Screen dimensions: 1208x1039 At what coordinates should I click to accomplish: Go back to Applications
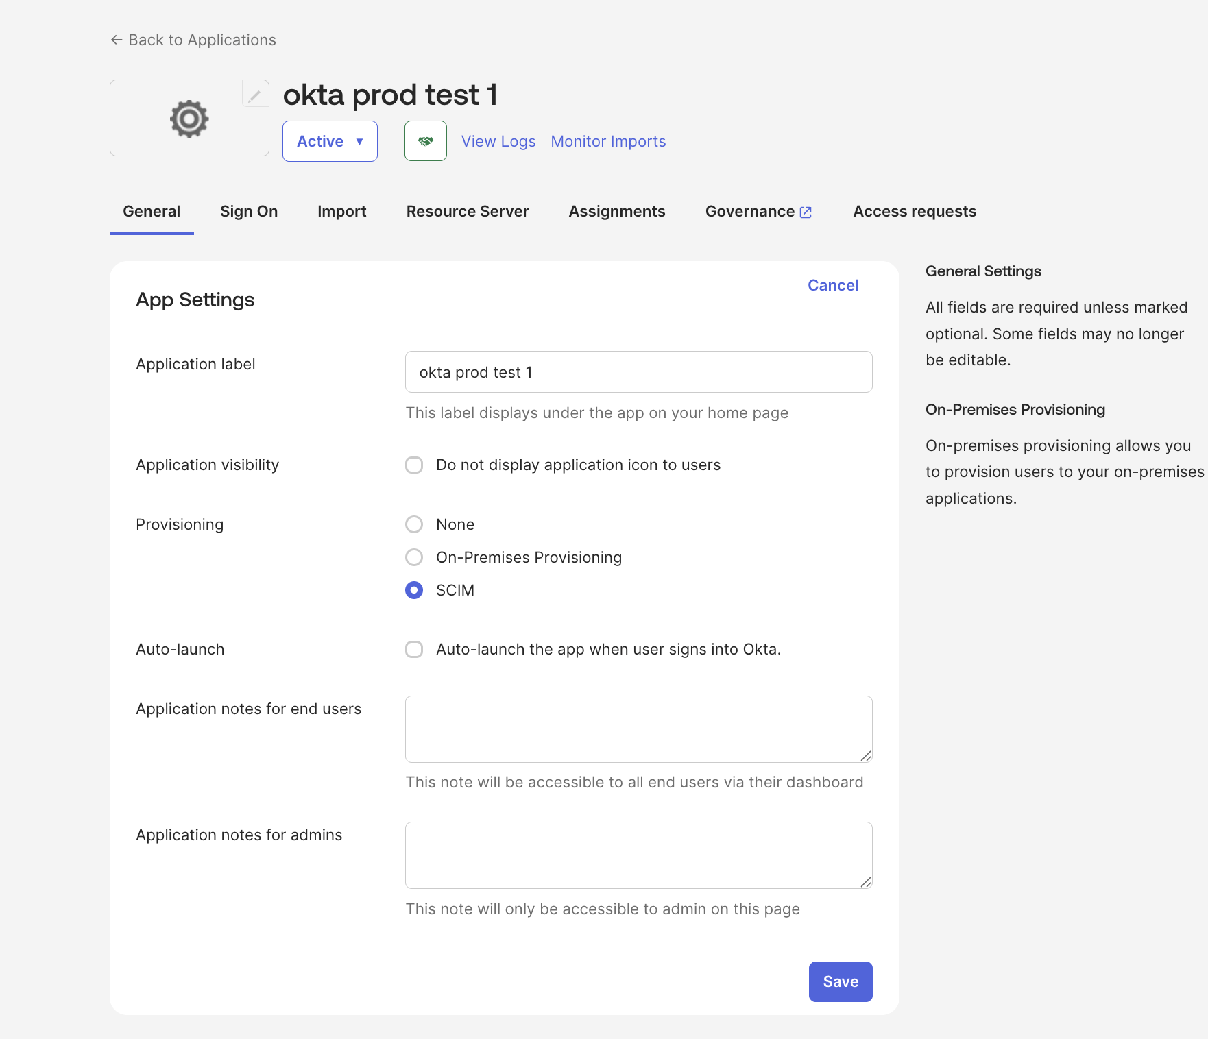pos(193,40)
